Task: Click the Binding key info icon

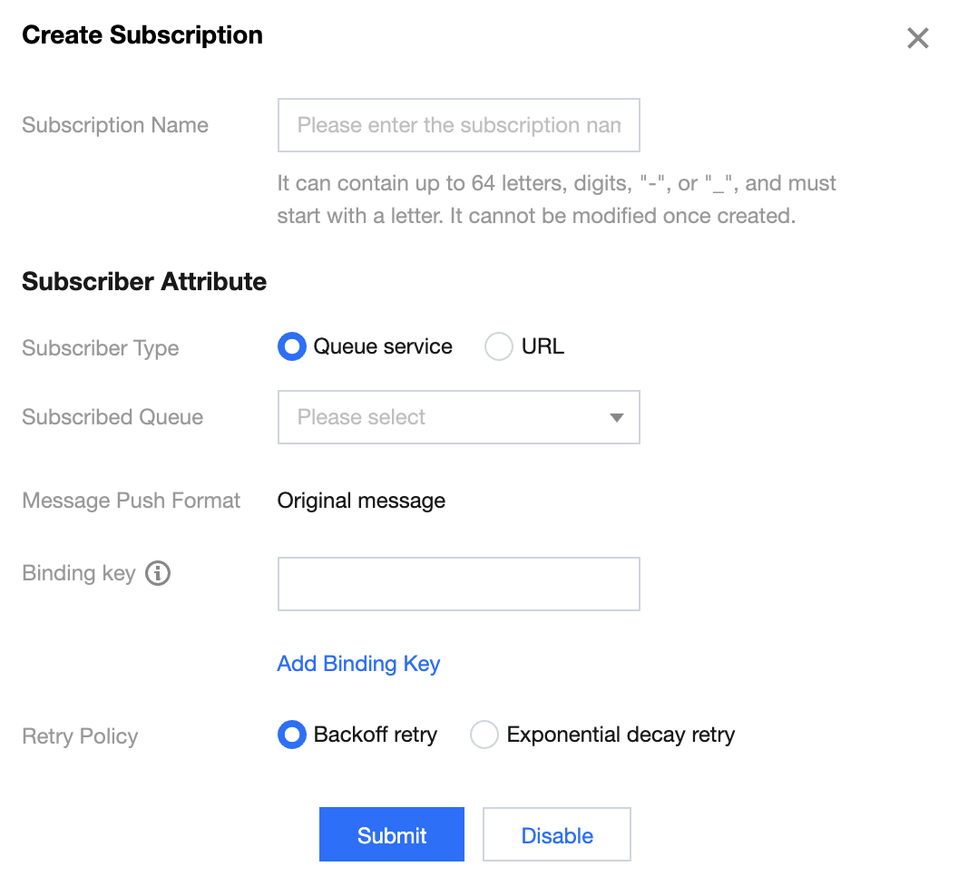Action: click(158, 573)
